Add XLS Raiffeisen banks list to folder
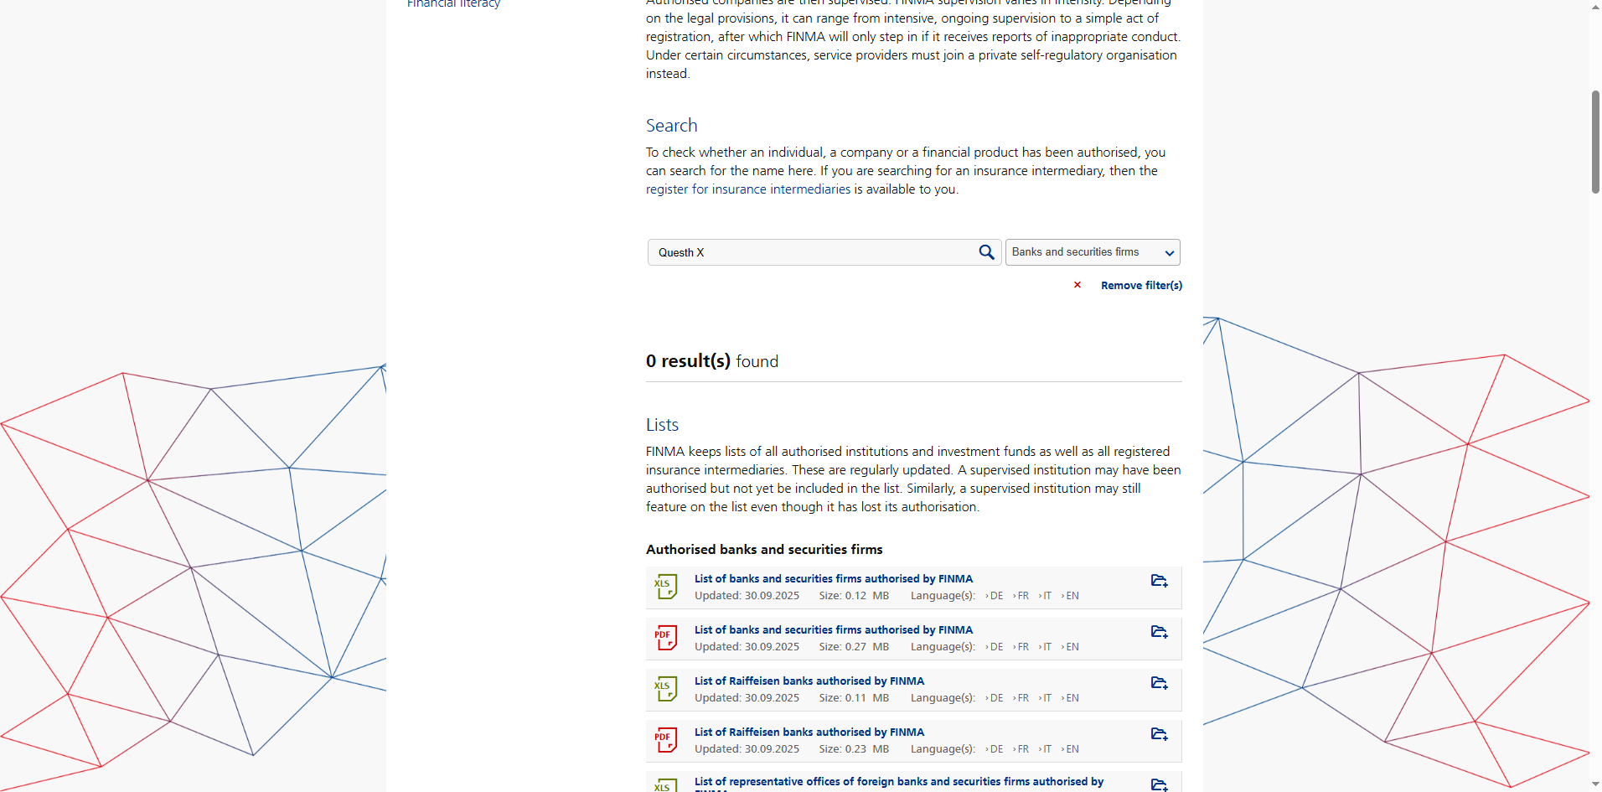This screenshot has height=792, width=1602. [x=1159, y=683]
